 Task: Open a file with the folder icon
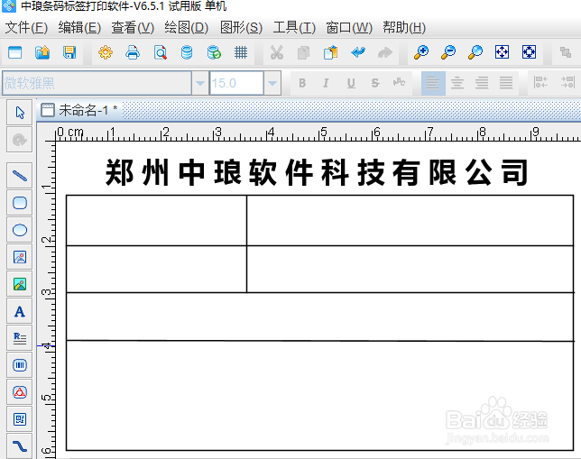[x=42, y=52]
